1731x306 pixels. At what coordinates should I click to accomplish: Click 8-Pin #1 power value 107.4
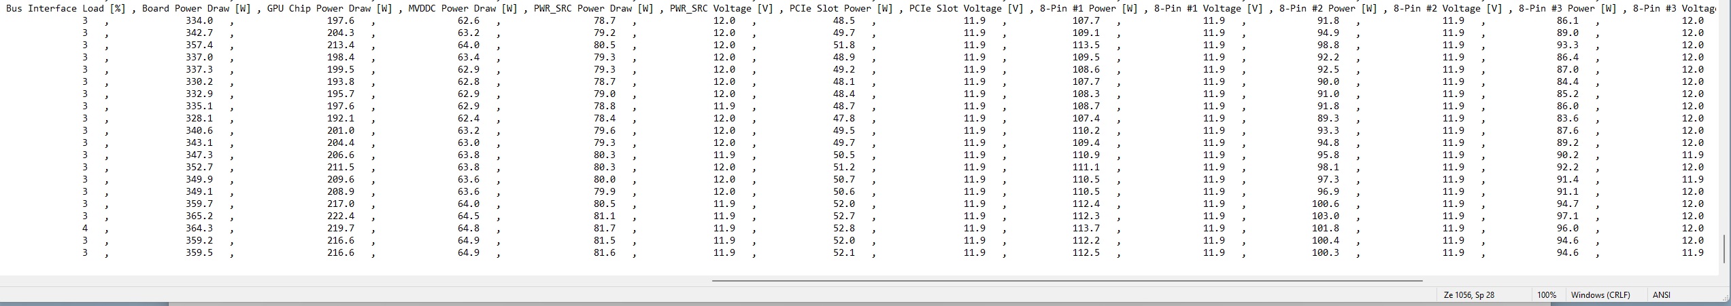[x=1086, y=118]
